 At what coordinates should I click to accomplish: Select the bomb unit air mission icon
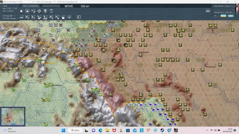[33, 17]
